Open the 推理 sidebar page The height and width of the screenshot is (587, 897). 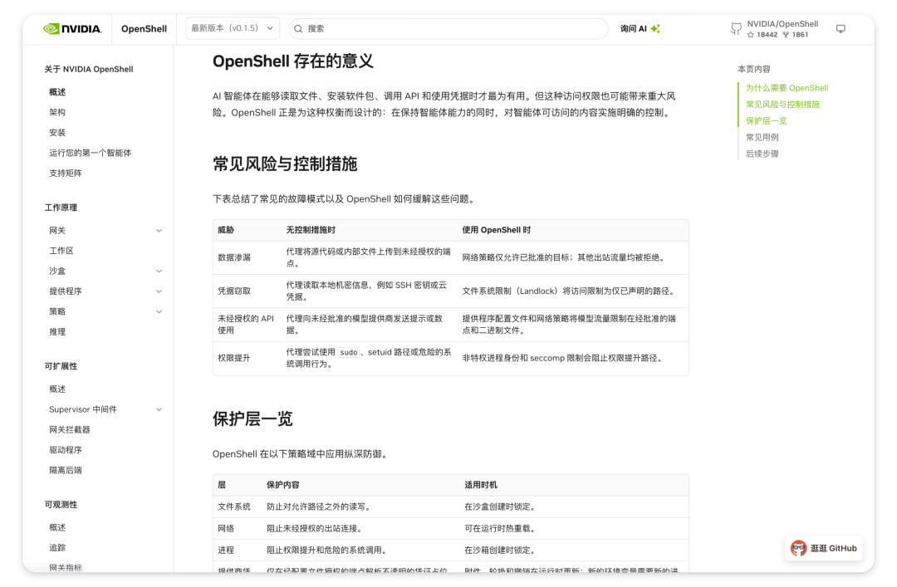tap(57, 332)
